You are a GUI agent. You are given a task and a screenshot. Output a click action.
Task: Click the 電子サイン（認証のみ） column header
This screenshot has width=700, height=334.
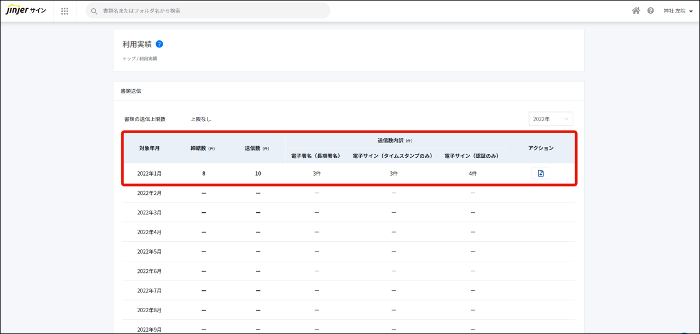point(472,156)
